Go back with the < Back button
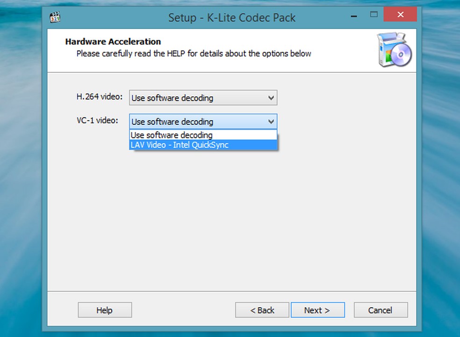This screenshot has width=460, height=337. pyautogui.click(x=262, y=310)
